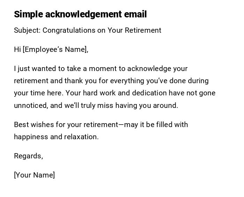Click the "Regards," closing line
Screen dimensions: 244x197
tap(29, 156)
